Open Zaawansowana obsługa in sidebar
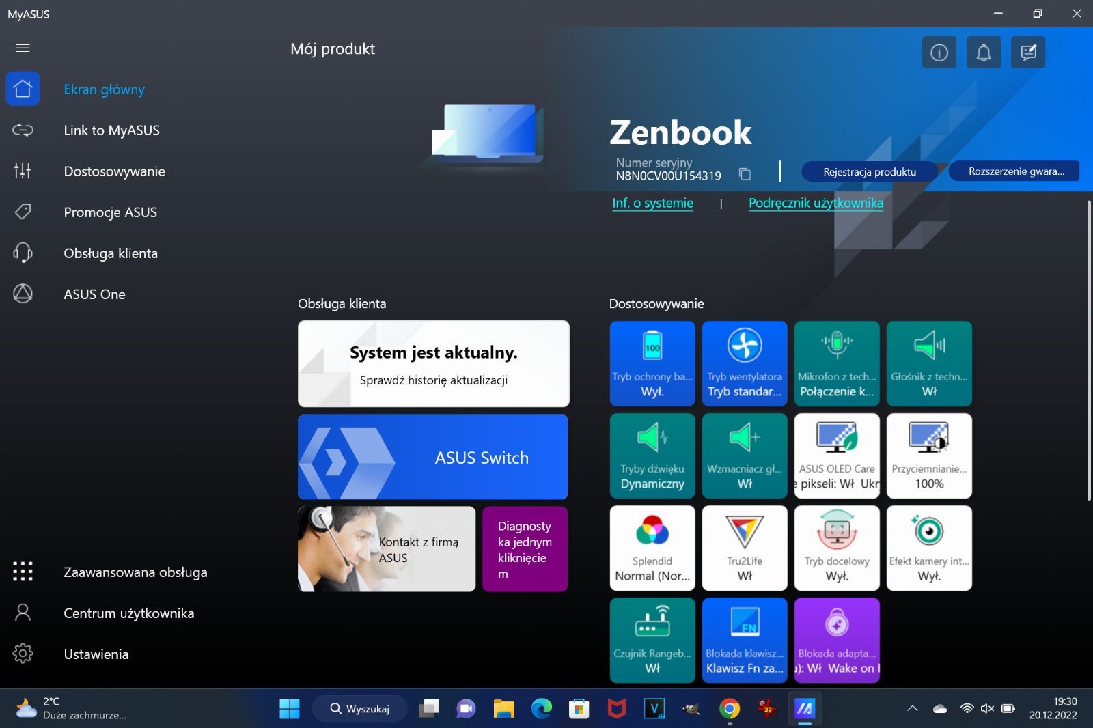This screenshot has height=728, width=1093. pyautogui.click(x=135, y=572)
